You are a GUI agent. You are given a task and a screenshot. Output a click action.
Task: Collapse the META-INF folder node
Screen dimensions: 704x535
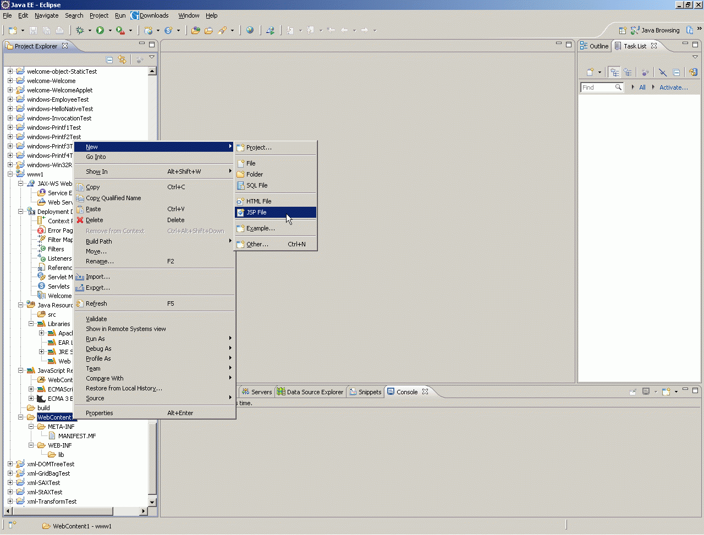pos(31,427)
